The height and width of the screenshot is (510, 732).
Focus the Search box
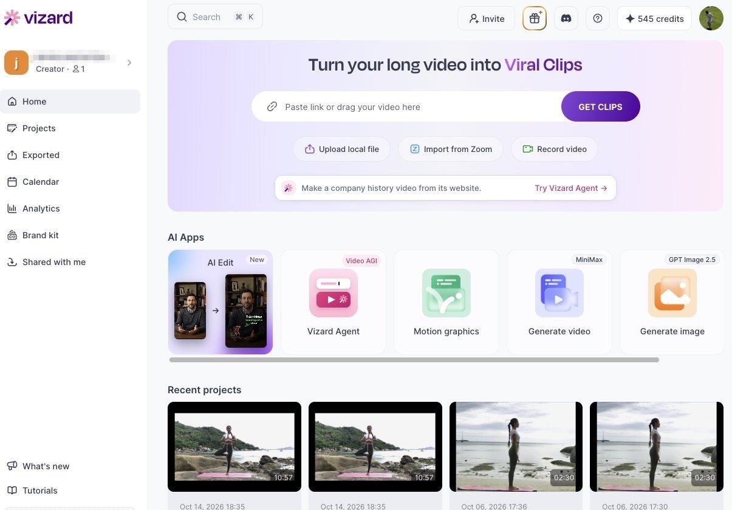(215, 17)
